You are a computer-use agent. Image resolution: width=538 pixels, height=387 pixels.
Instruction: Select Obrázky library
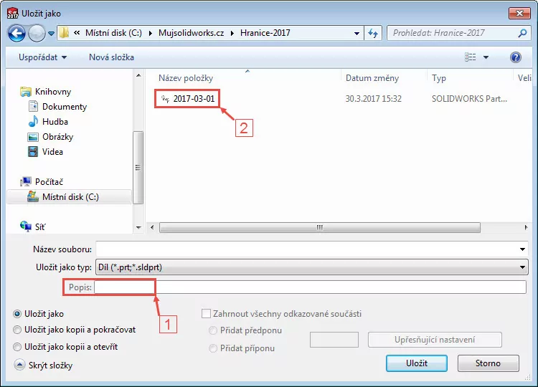click(57, 137)
